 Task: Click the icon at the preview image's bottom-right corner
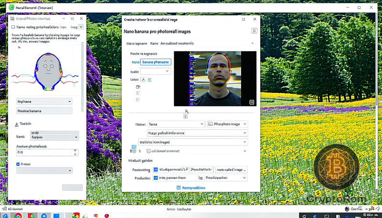click(252, 102)
